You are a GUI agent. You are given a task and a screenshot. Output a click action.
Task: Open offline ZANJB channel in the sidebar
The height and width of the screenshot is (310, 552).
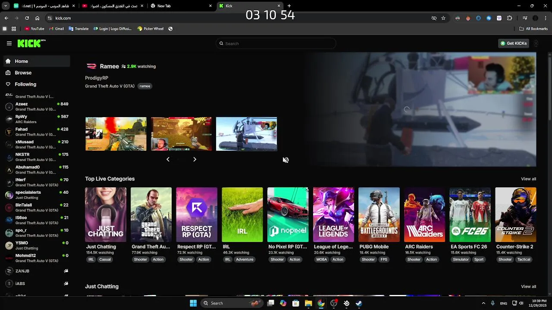[37, 271]
